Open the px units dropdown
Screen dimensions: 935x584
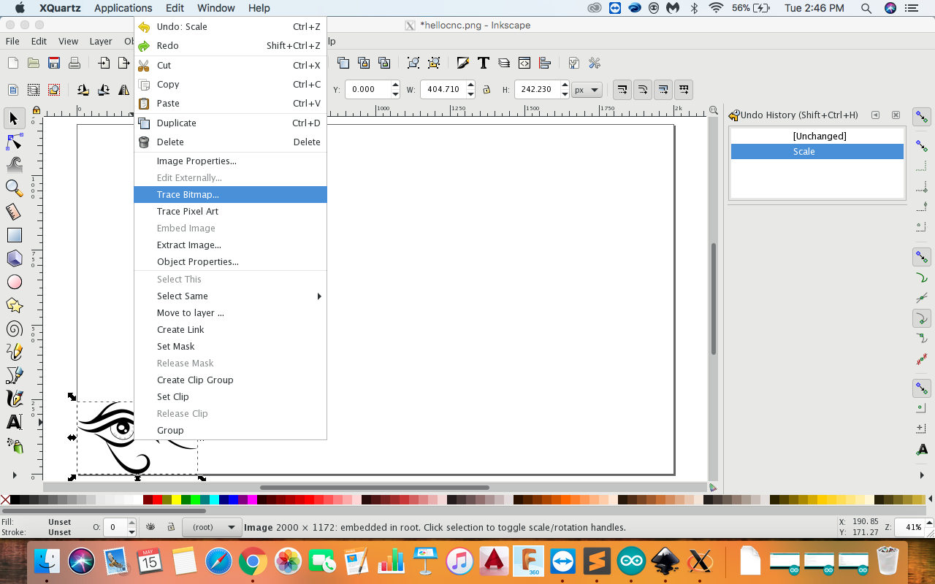587,90
